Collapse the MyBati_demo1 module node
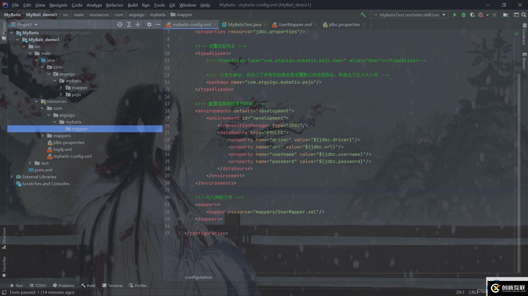Screen dimensions: 528x296 tap(18, 40)
